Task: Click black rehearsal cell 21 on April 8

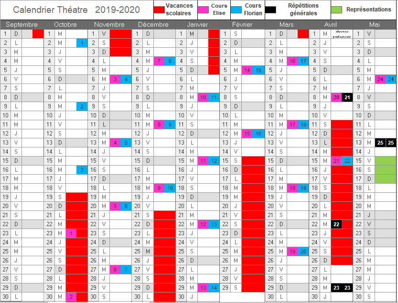Action: coord(347,97)
